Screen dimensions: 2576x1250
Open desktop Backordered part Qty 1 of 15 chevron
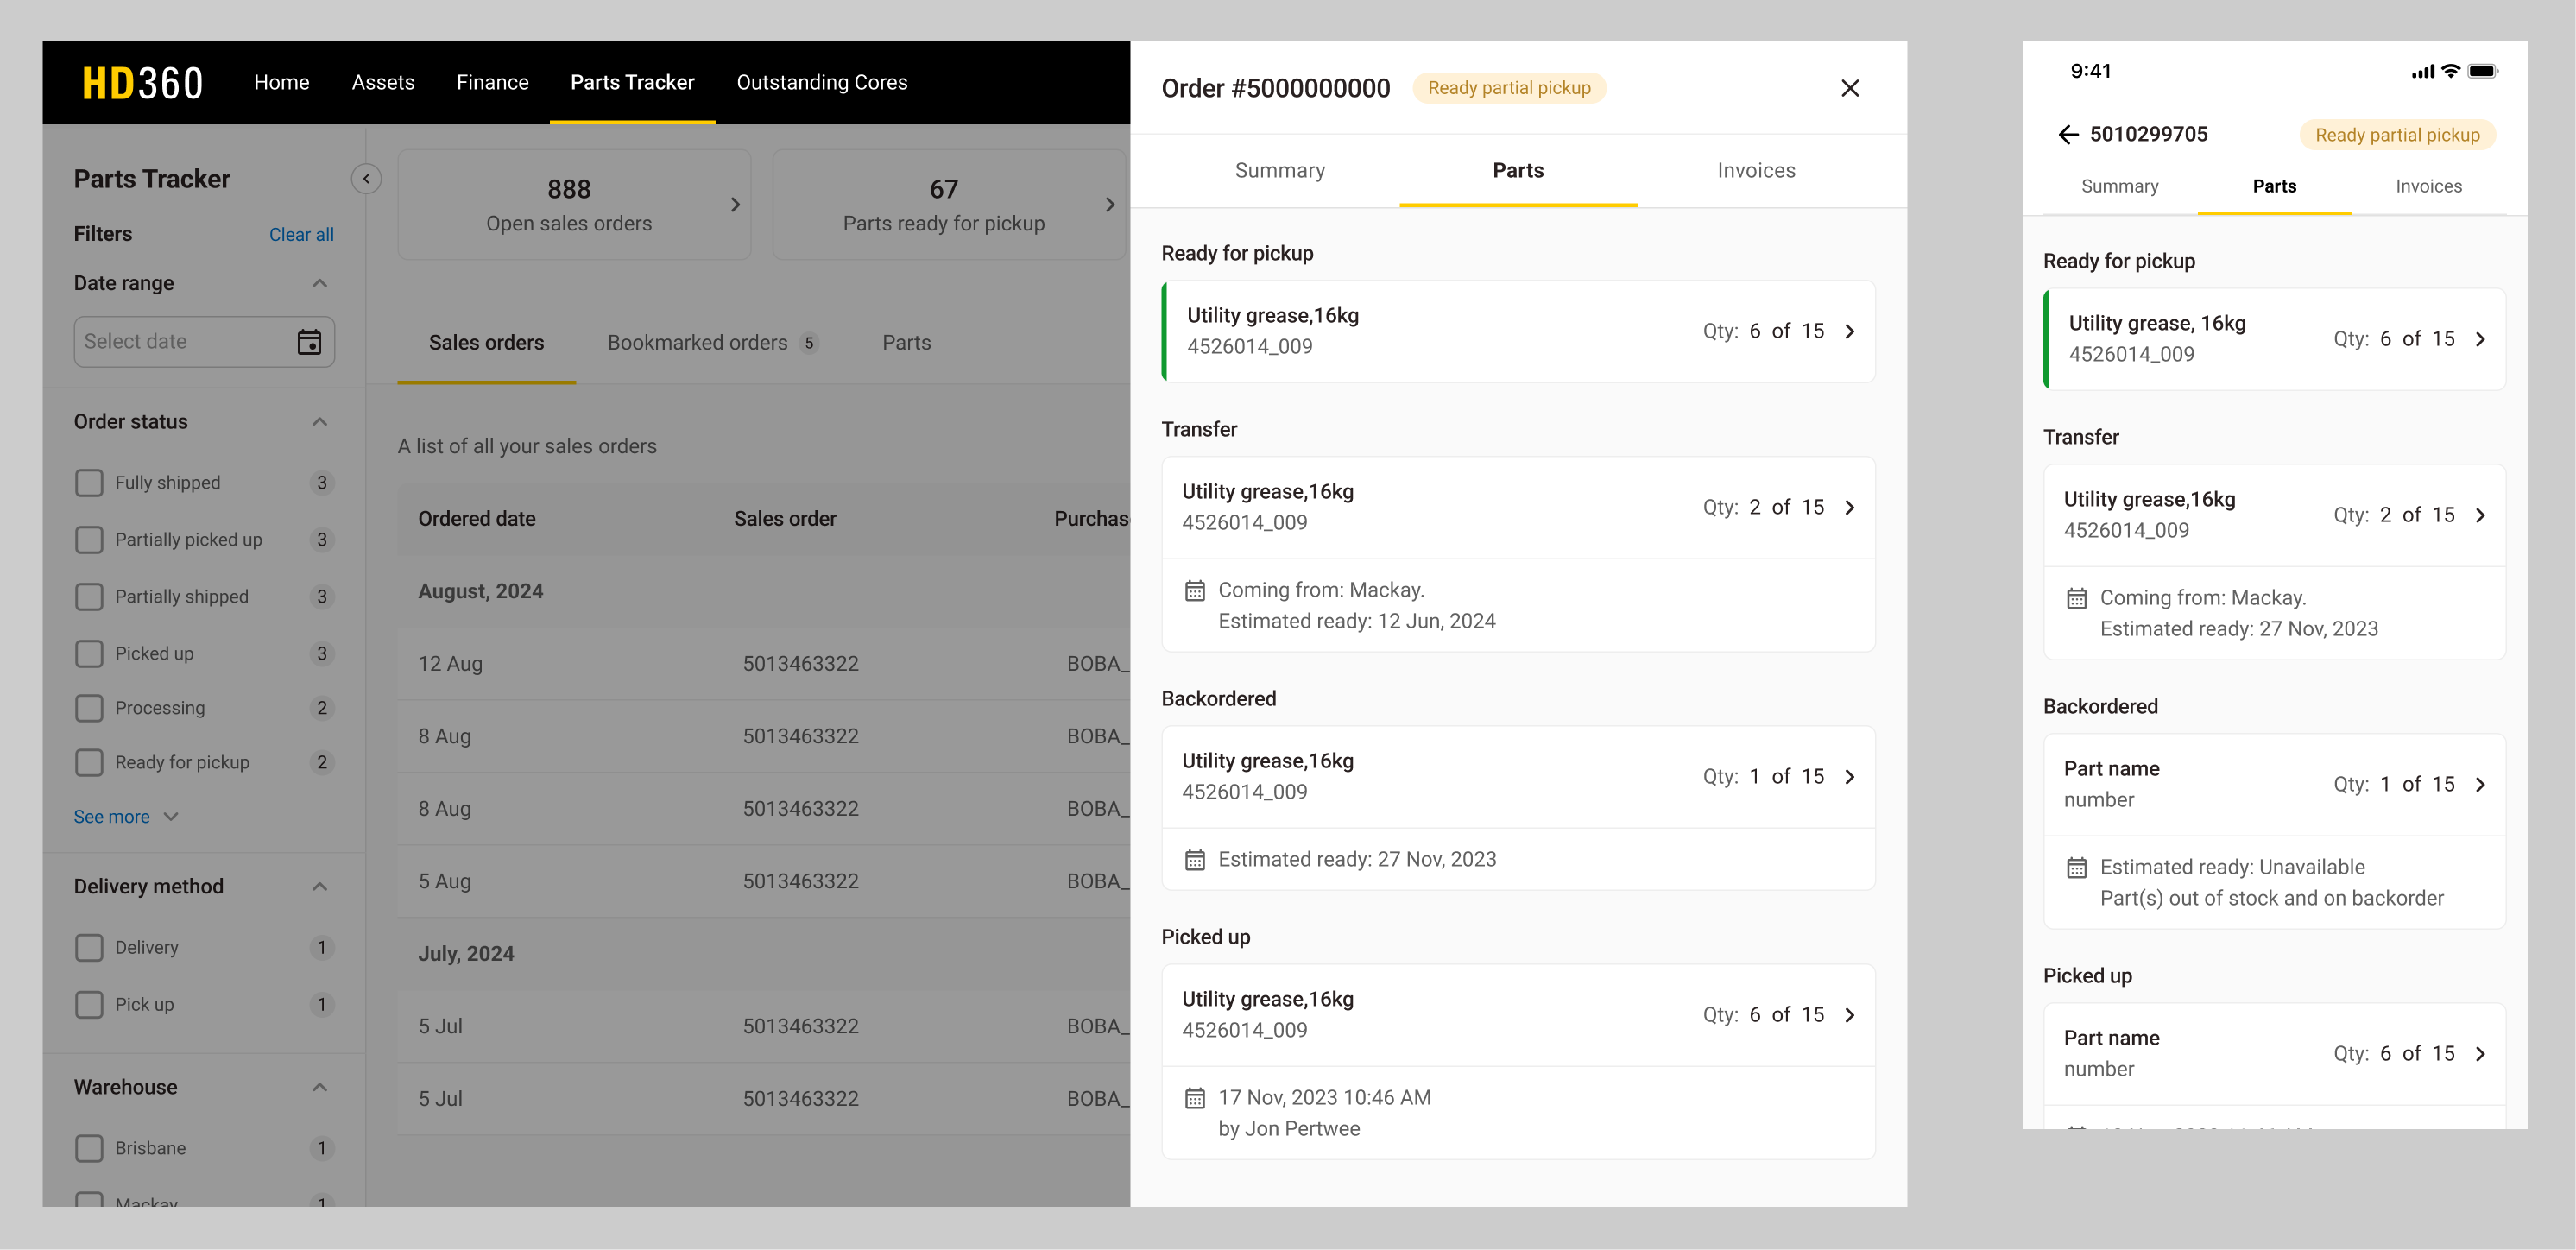point(1850,777)
